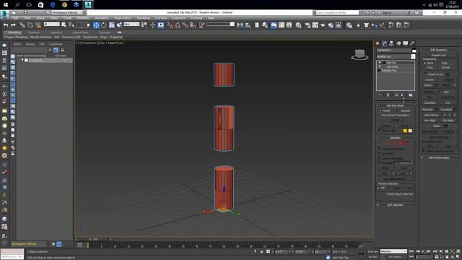Set Constraints to Edge radio
462x260 pixels.
click(x=439, y=63)
